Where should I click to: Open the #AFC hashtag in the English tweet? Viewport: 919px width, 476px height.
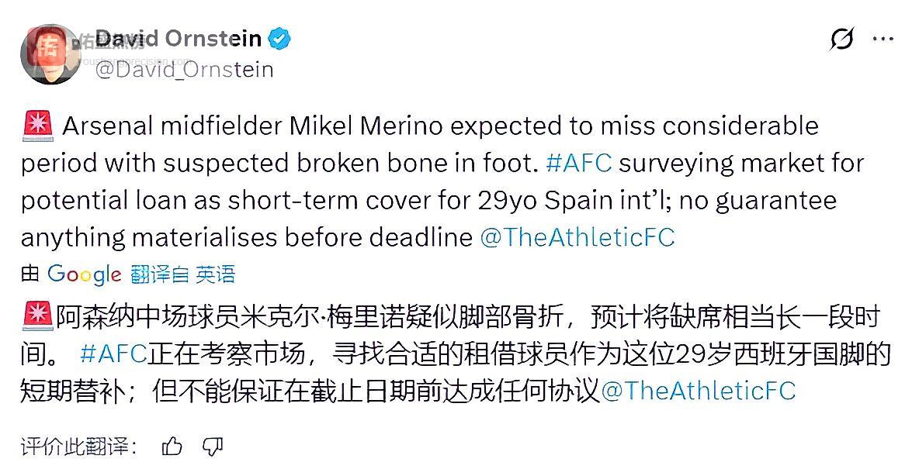pos(579,163)
